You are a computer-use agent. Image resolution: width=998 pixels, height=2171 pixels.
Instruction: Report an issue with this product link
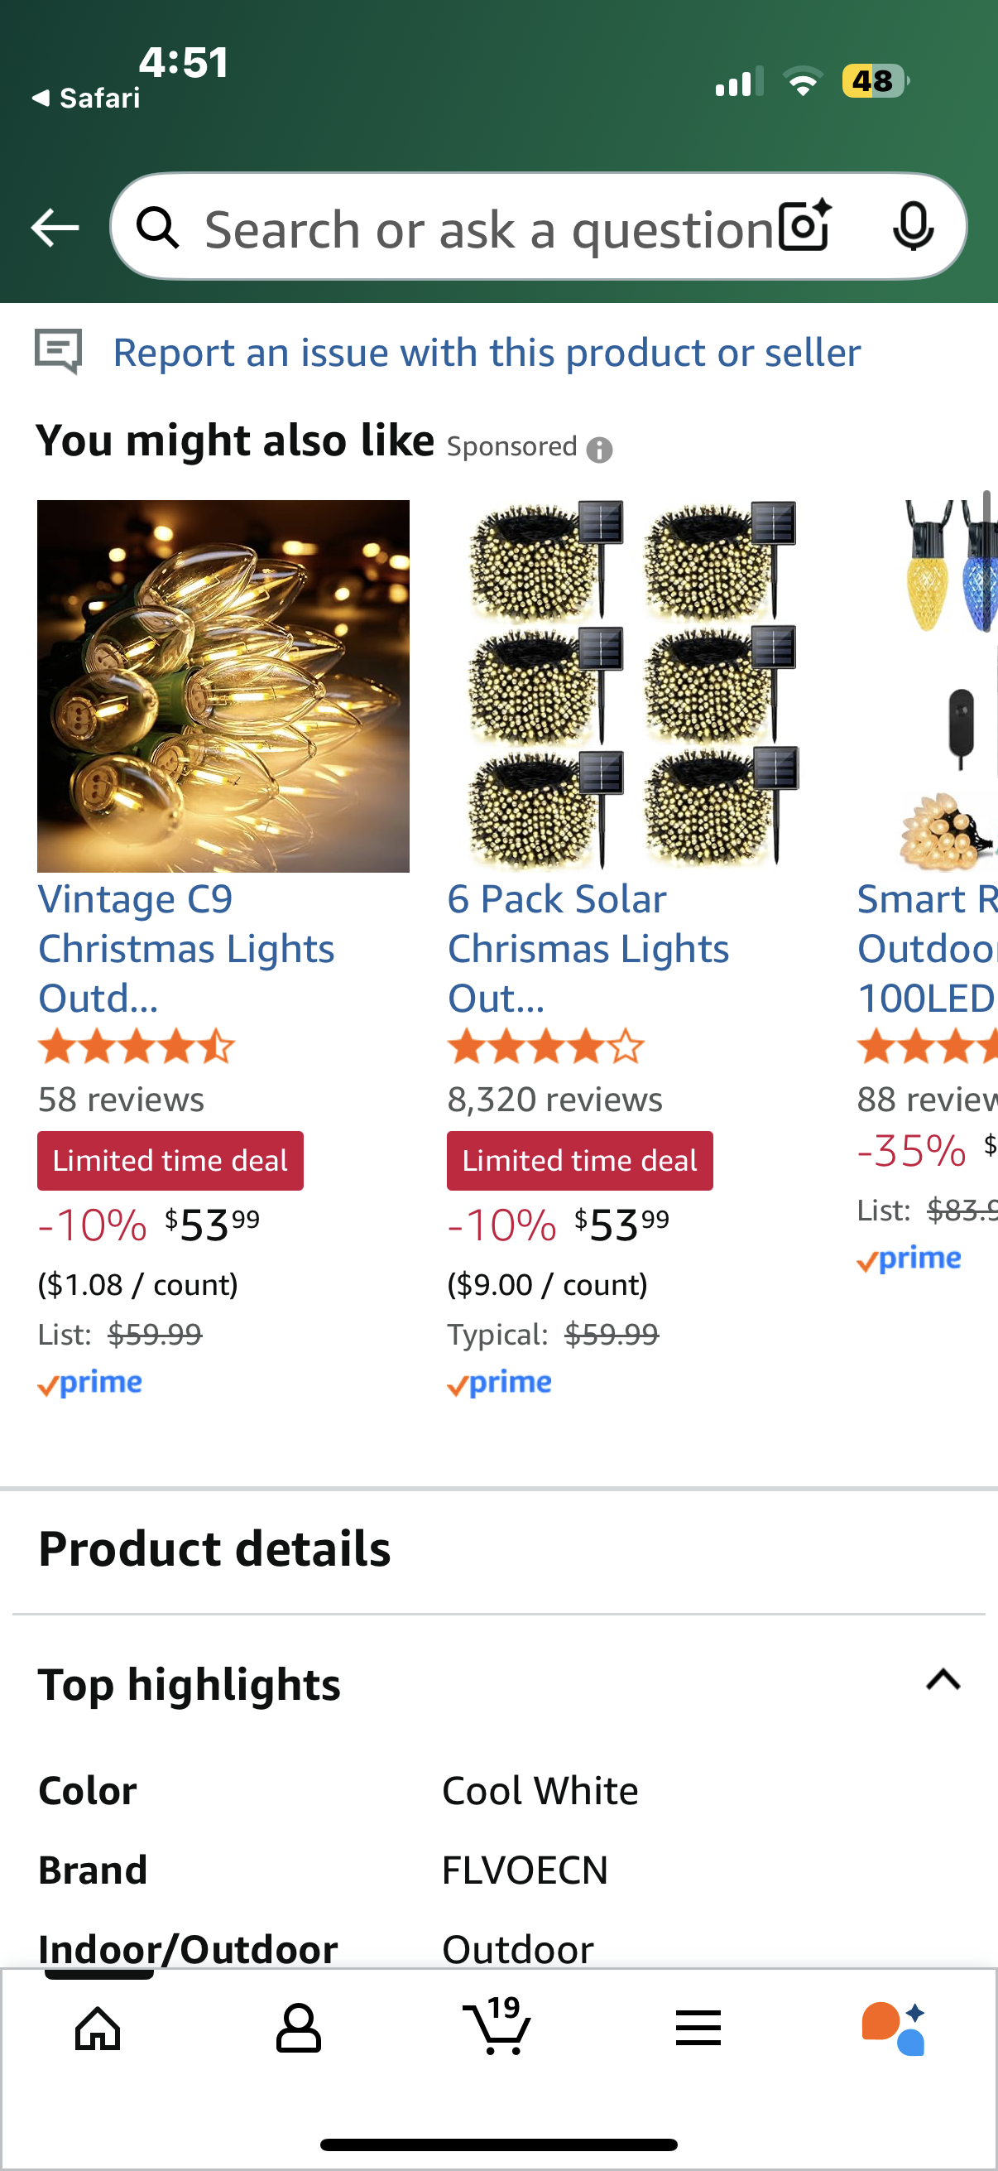point(487,352)
